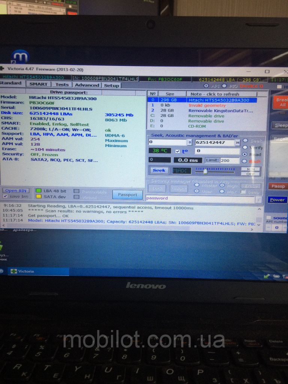Click the blue Power button
This screenshot has width=288, height=384.
(x=277, y=200)
